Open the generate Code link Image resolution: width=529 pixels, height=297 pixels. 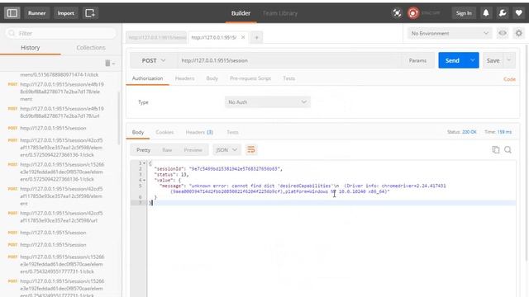(x=509, y=79)
